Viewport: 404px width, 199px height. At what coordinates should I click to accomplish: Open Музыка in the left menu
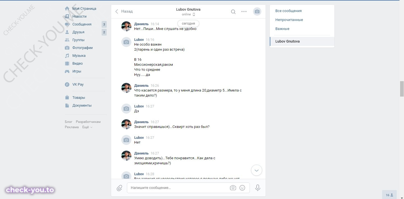tap(79, 56)
